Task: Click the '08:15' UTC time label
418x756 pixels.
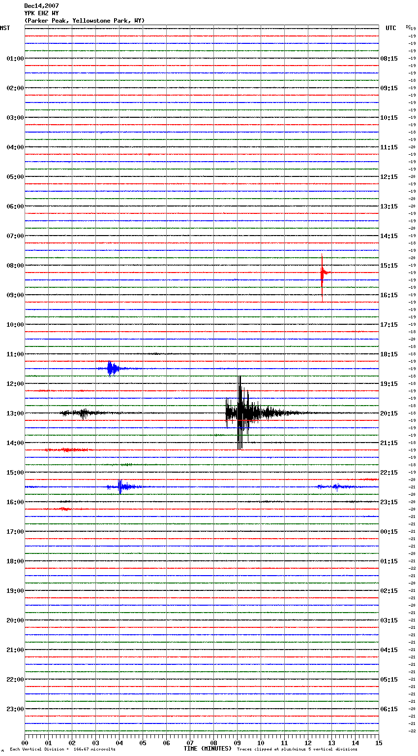Action: point(389,59)
